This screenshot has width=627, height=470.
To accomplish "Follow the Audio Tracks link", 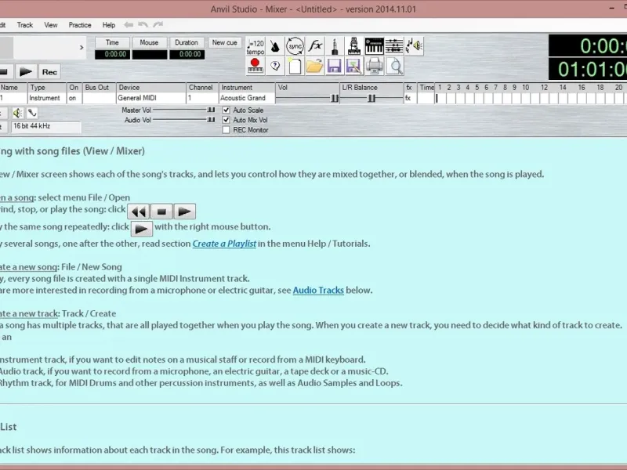I will (x=318, y=291).
